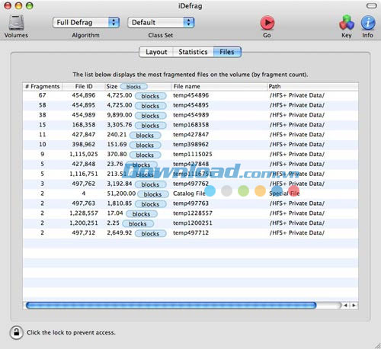Select file name temp1200251
Viewport: 381px width, 349px height.
coord(193,223)
